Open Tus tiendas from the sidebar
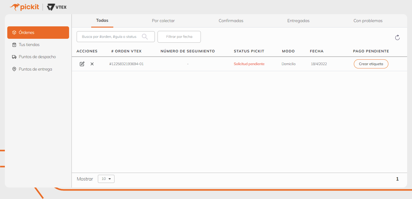This screenshot has height=199, width=412. point(29,45)
